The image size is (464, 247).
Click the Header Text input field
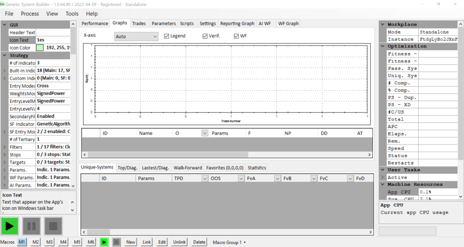(x=52, y=33)
